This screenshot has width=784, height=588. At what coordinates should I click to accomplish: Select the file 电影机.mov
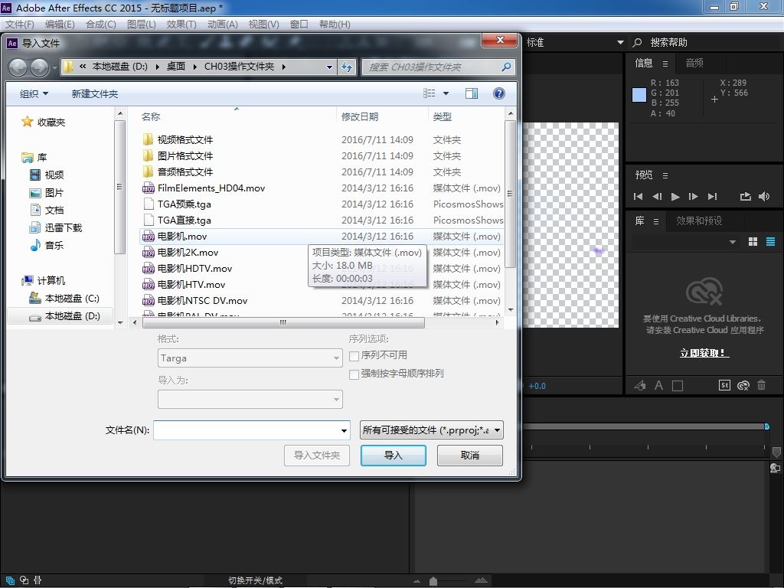182,237
